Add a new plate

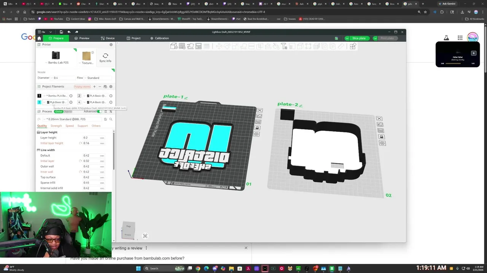click(x=182, y=46)
